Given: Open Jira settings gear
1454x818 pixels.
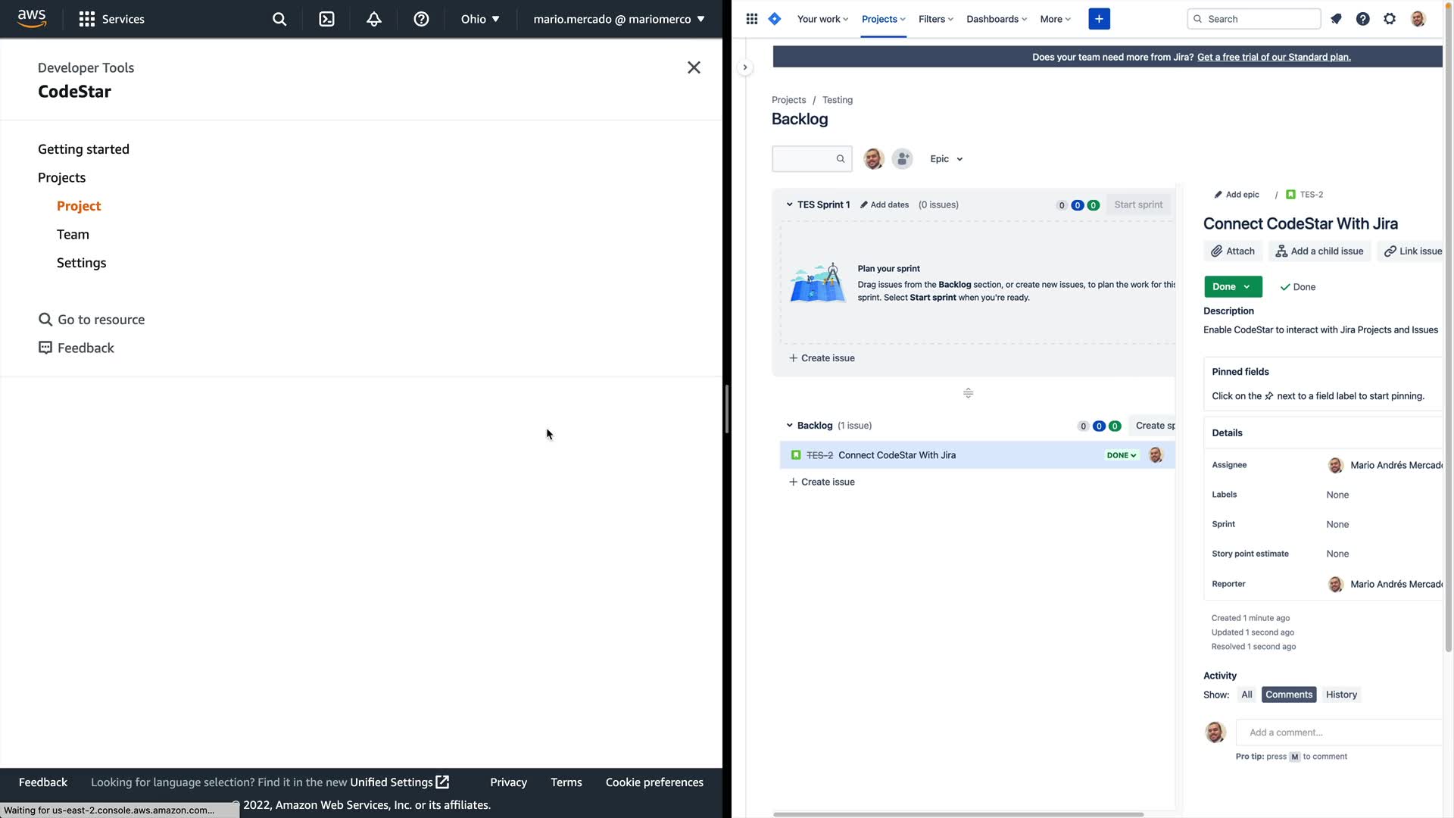Looking at the screenshot, I should 1390,19.
